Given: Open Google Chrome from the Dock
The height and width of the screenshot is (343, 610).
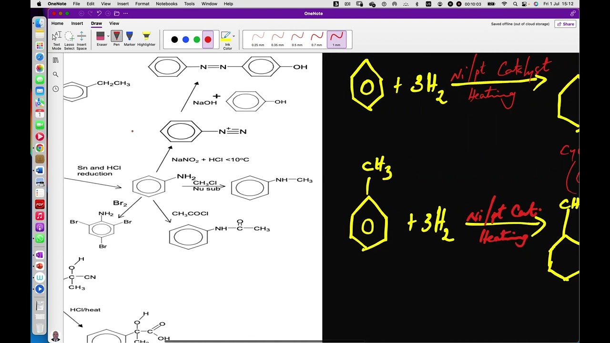Looking at the screenshot, I should pos(40,148).
